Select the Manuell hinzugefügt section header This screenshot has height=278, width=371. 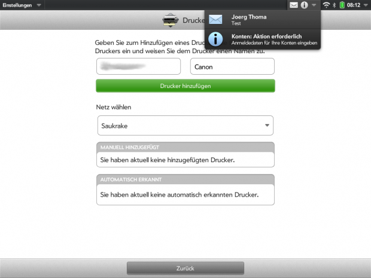pos(185,147)
